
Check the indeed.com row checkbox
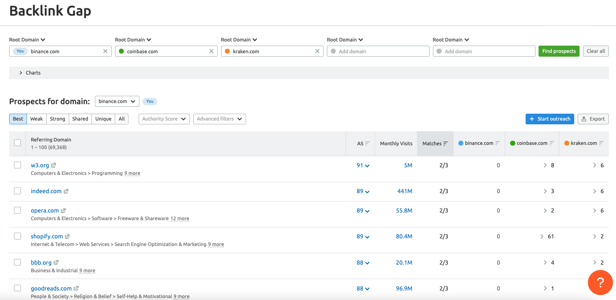pos(17,191)
